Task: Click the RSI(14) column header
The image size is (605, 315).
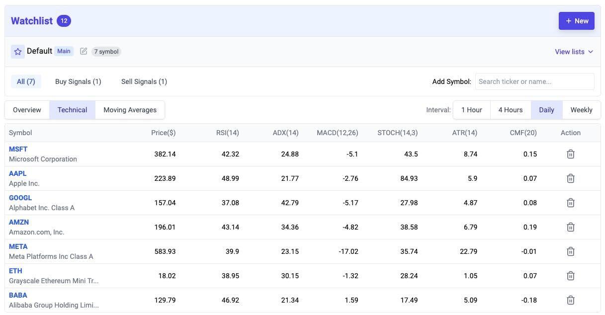Action: coord(228,133)
